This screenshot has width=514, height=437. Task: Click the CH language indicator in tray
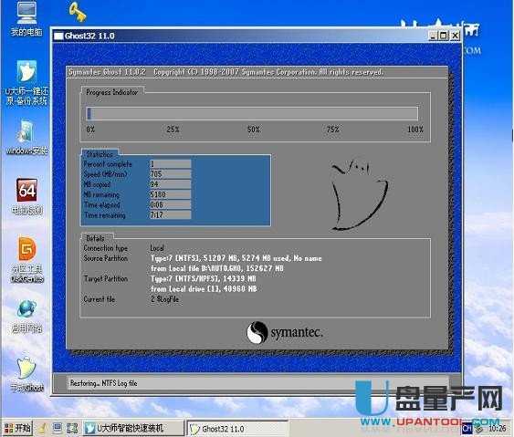coord(467,429)
